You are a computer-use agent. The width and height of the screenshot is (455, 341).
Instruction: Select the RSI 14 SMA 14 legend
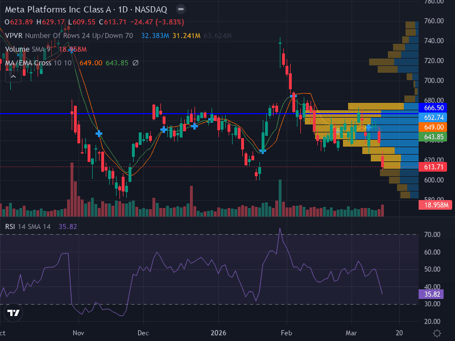click(x=27, y=226)
